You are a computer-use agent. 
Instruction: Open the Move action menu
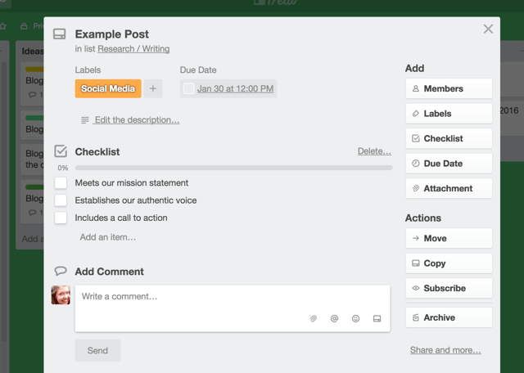(x=448, y=238)
